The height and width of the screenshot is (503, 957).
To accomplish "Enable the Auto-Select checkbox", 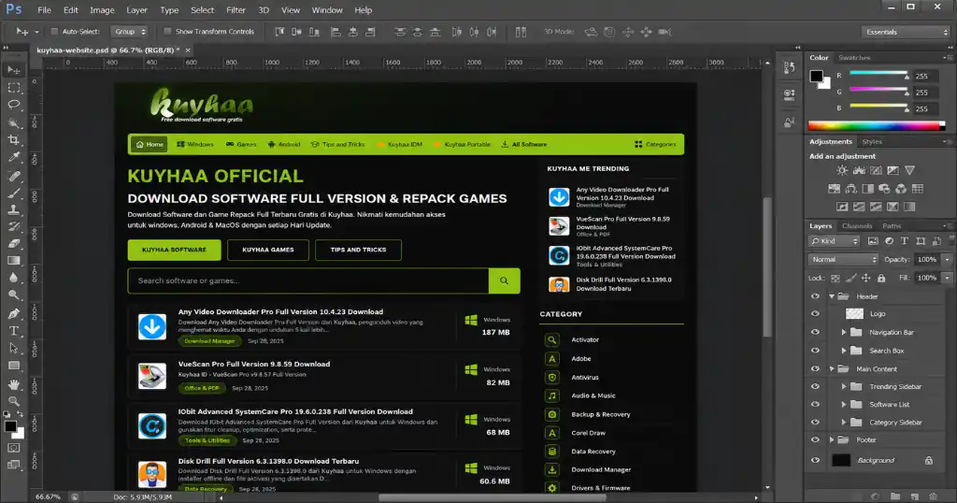I will [x=53, y=32].
